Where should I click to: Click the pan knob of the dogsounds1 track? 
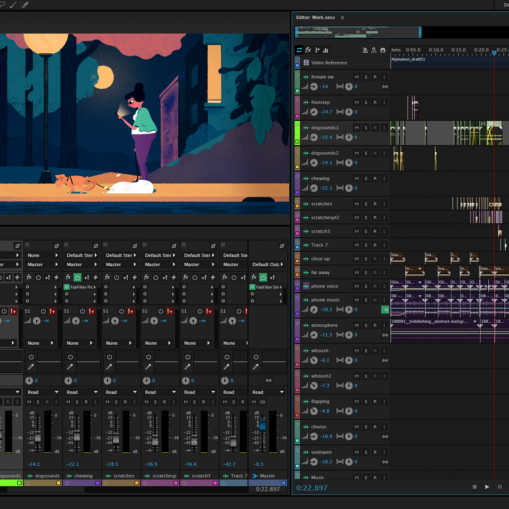[x=349, y=137]
